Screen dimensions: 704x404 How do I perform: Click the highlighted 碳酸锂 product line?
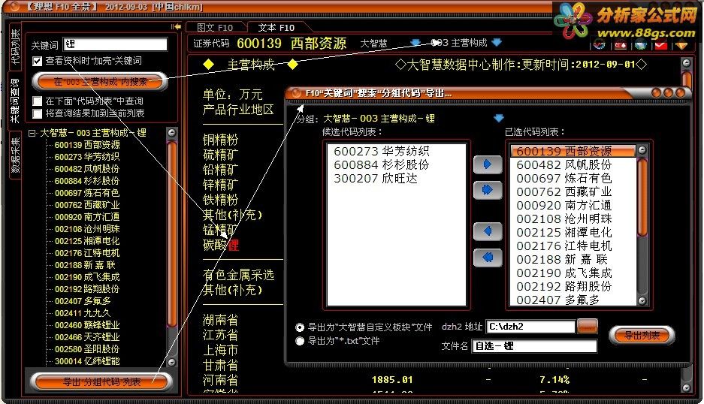(x=221, y=245)
